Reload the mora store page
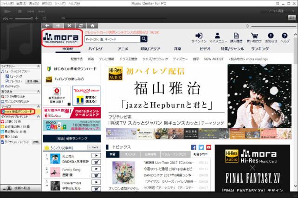 pyautogui.click(x=81, y=26)
